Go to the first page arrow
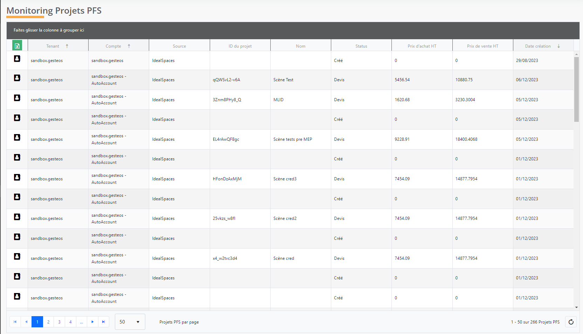The image size is (583, 334). [x=15, y=322]
